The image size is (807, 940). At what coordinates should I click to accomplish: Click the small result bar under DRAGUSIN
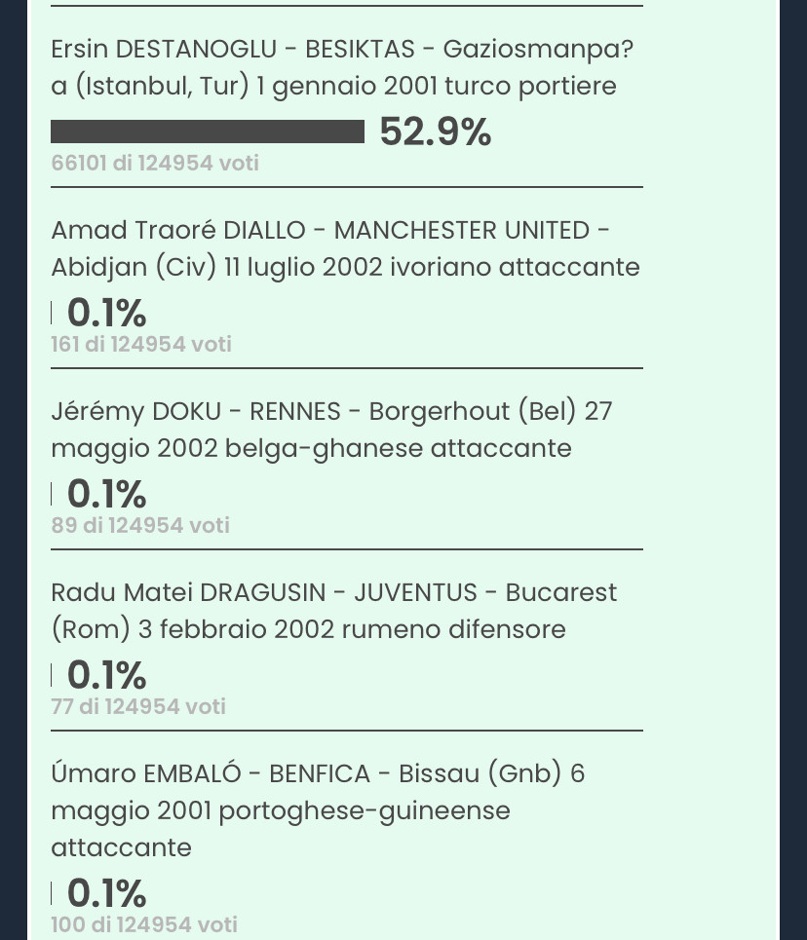[x=52, y=675]
